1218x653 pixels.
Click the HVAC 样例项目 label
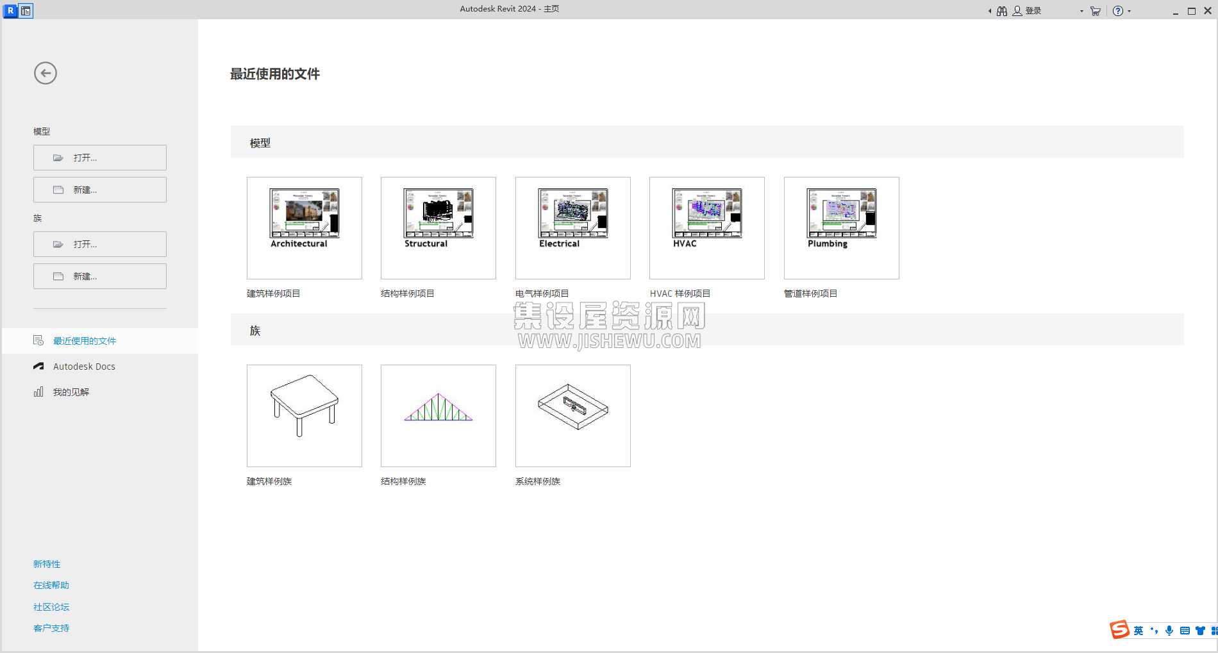(x=680, y=293)
